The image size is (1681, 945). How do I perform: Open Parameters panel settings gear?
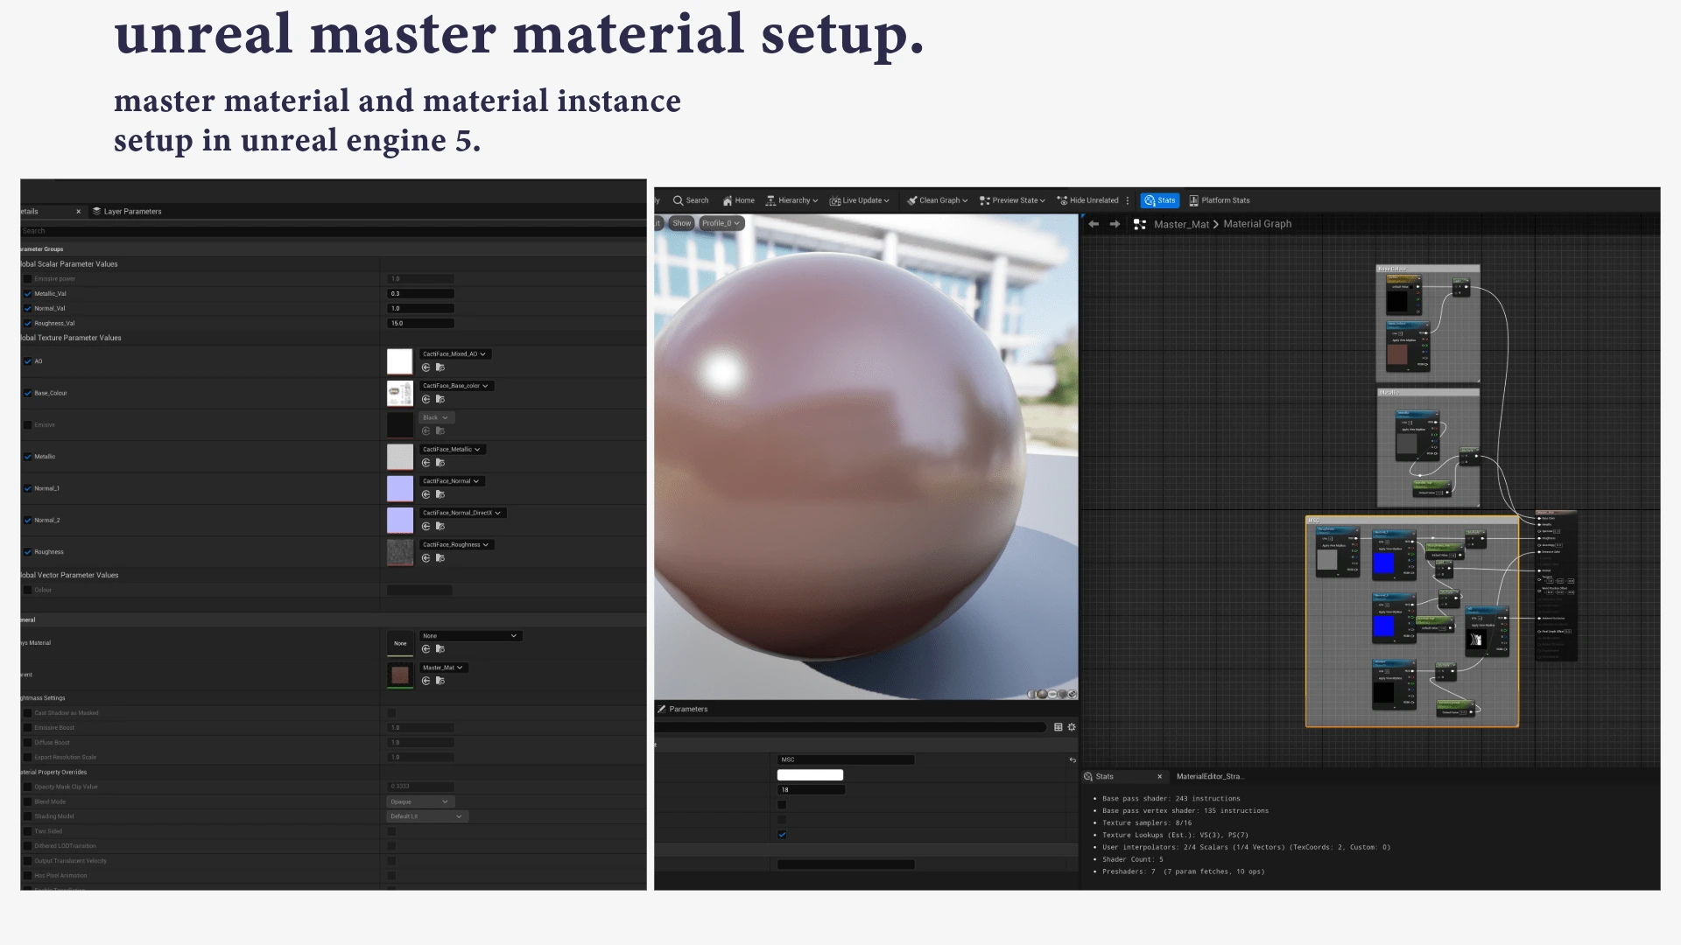(1072, 727)
